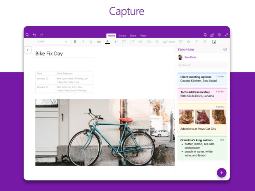The height and width of the screenshot is (191, 255).
Task: Click '1-4pm Toby, Mack, Whitney' cell text
Action: coord(71,90)
